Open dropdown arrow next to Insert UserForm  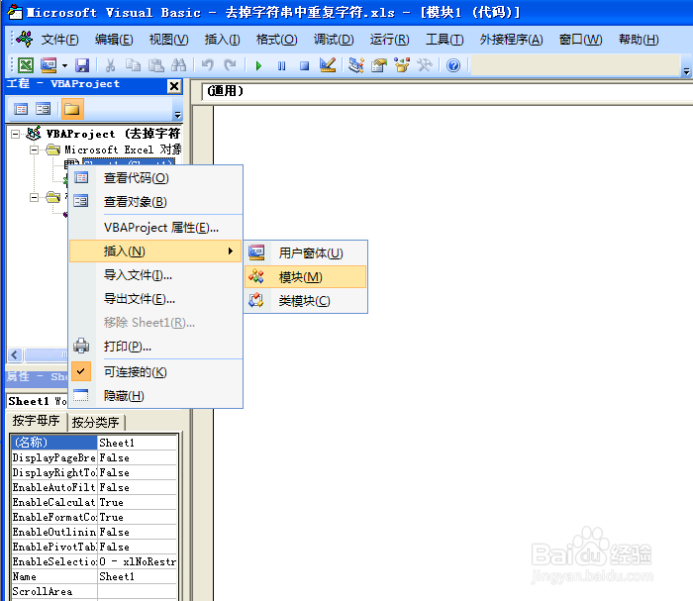click(x=64, y=66)
